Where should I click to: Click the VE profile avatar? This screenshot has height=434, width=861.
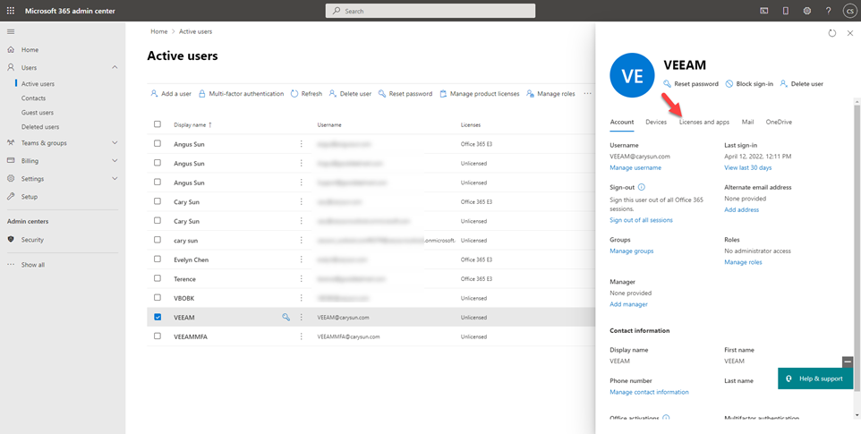632,75
